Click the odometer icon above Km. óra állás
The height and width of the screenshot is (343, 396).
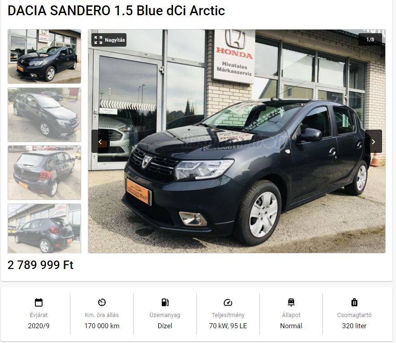pyautogui.click(x=102, y=302)
